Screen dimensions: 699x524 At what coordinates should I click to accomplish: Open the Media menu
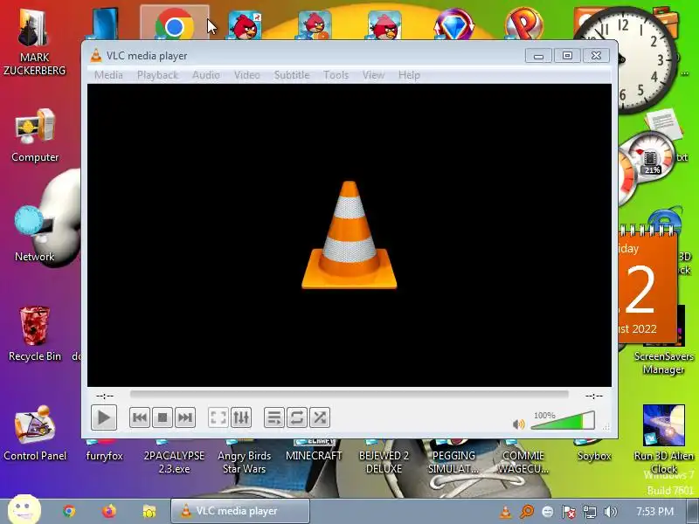[x=108, y=75]
